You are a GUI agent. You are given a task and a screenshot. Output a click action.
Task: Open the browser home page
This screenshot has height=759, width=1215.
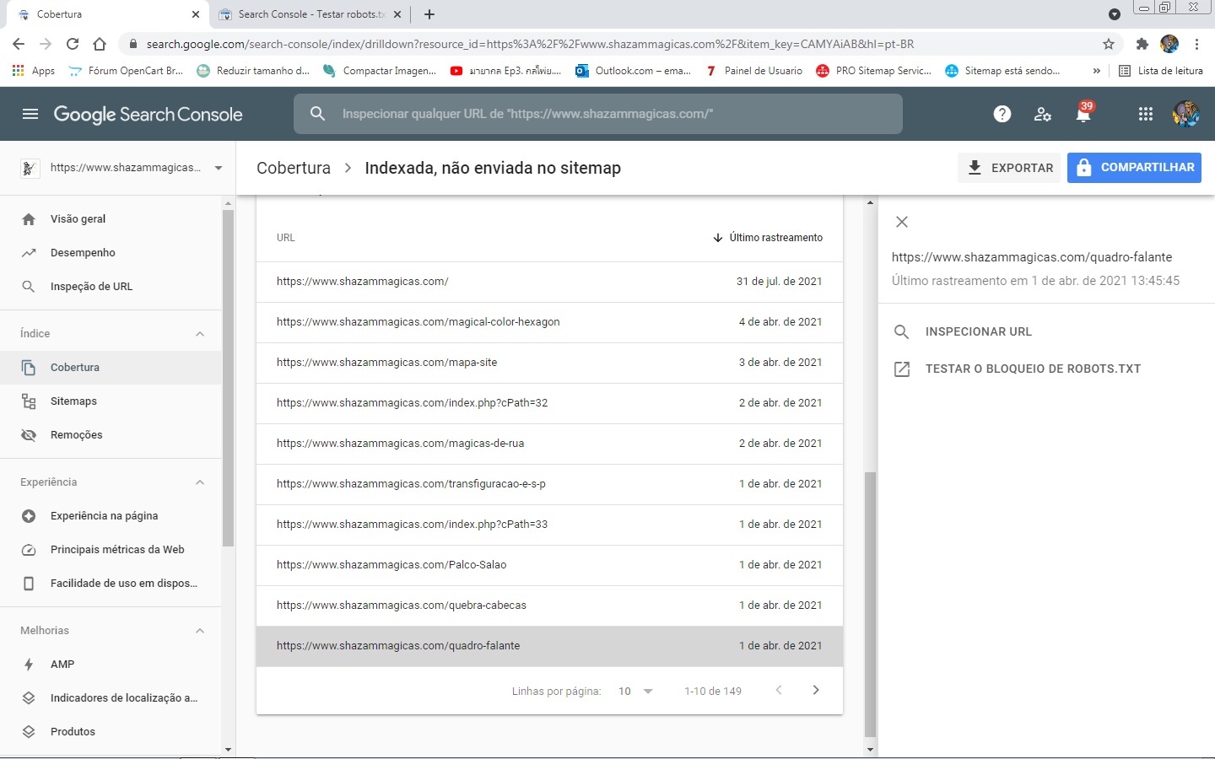100,44
